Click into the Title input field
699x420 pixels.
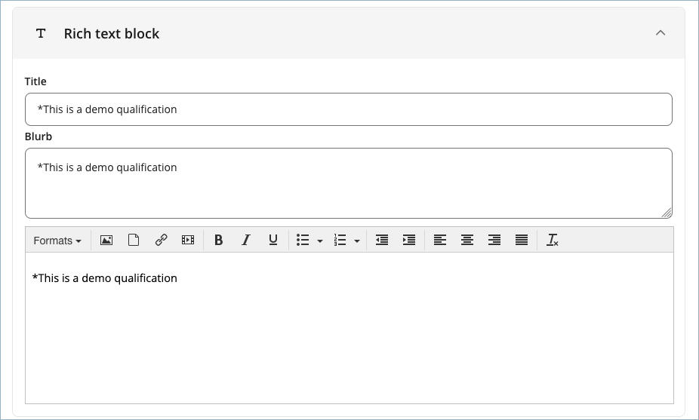click(x=348, y=109)
